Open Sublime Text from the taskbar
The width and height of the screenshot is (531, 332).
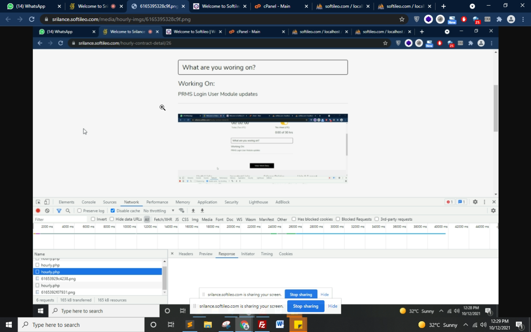[x=190, y=325]
